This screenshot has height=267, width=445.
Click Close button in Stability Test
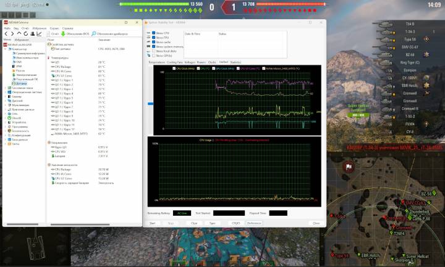coord(316,223)
